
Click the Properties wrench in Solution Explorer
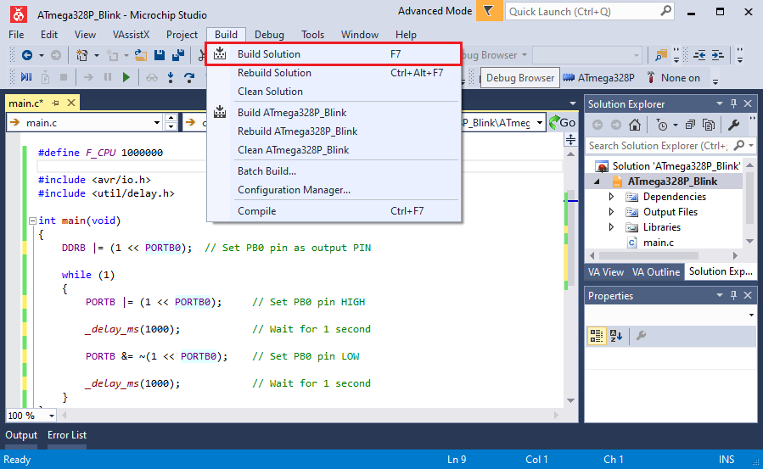coord(734,125)
